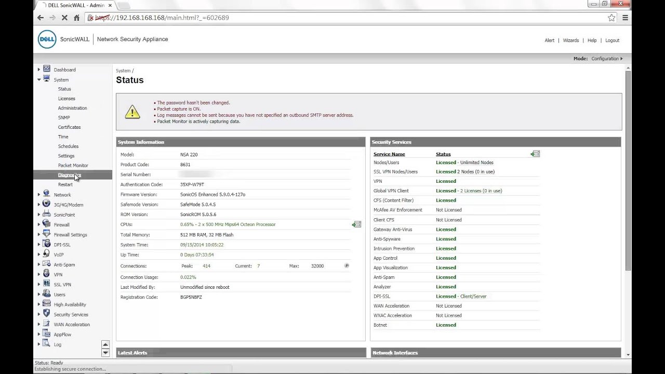The width and height of the screenshot is (665, 374).
Task: Click firmware version 'SonicOS Enhanced 5.9.0.4-127o'
Action: click(x=212, y=195)
